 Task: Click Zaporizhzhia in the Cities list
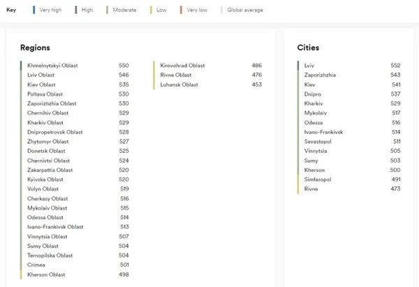[320, 75]
